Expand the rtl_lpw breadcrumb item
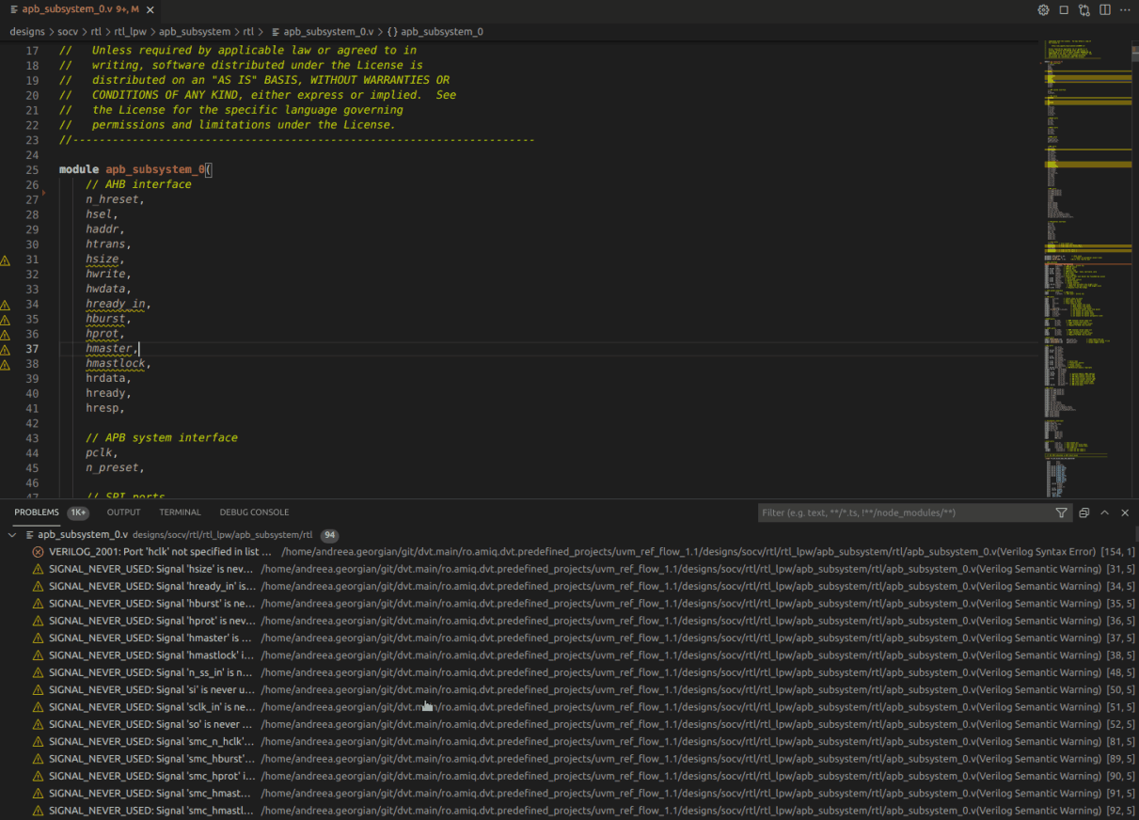This screenshot has width=1139, height=820. 132,31
